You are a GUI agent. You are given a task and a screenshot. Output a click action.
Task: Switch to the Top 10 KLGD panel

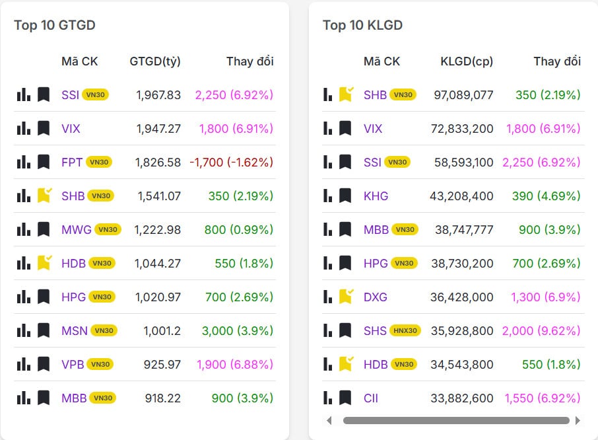[362, 25]
